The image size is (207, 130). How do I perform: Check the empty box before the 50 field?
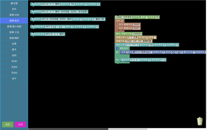click(147, 17)
